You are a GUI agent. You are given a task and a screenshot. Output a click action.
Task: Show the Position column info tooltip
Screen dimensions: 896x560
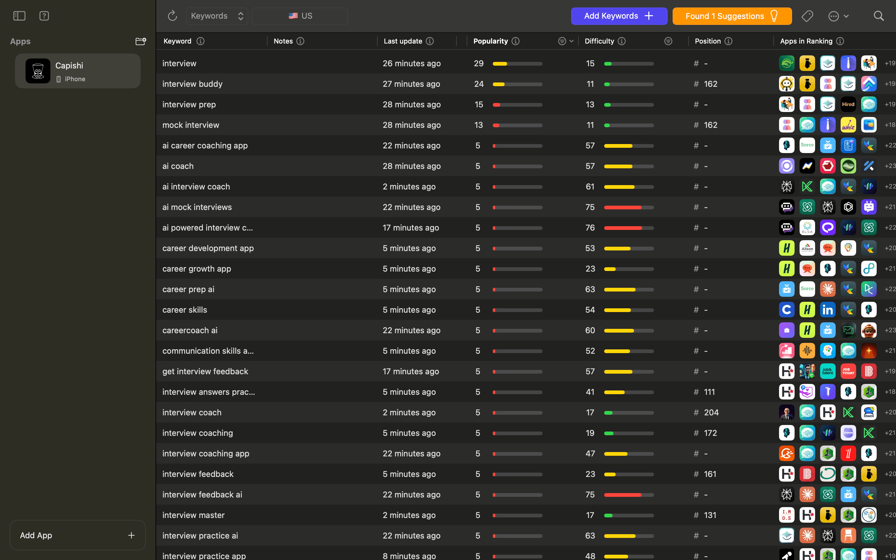point(729,41)
